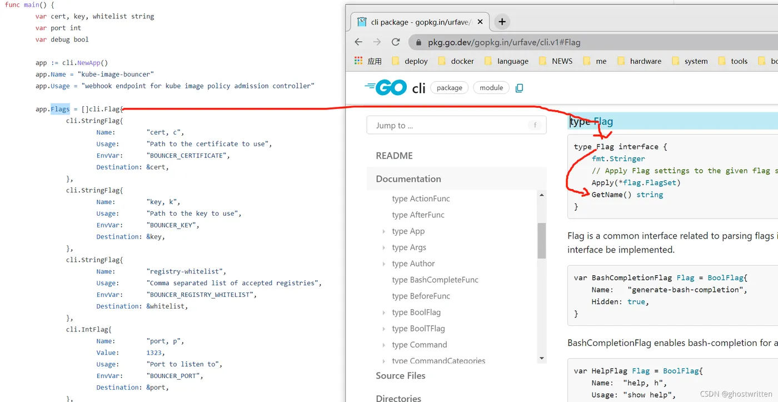The image size is (778, 402).
Task: Follow the string link after GetName()
Action: tap(650, 195)
